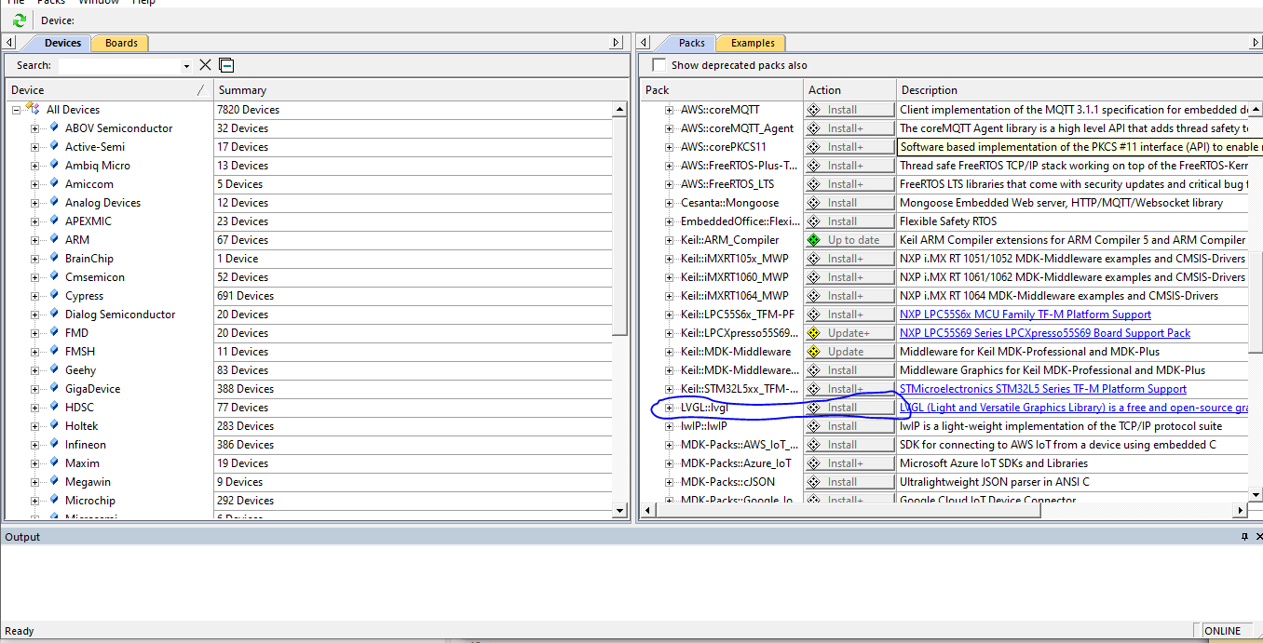Expand the LVGL::lvgl pack entry

point(669,408)
